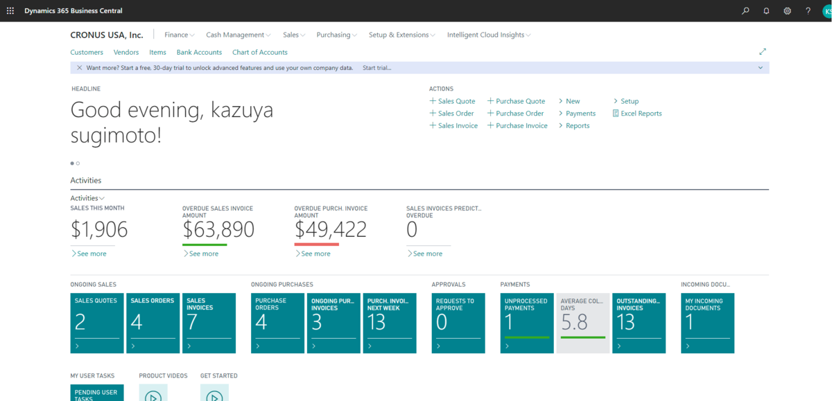Click Dynamics 365 Business Central title
The image size is (832, 401).
(73, 10)
